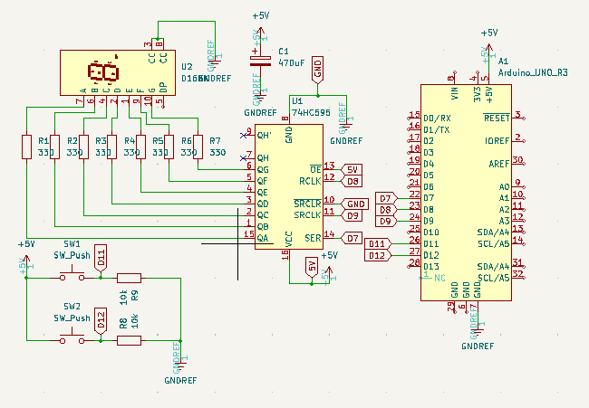
Task: Click the SW_Push text under SW1
Action: point(72,255)
